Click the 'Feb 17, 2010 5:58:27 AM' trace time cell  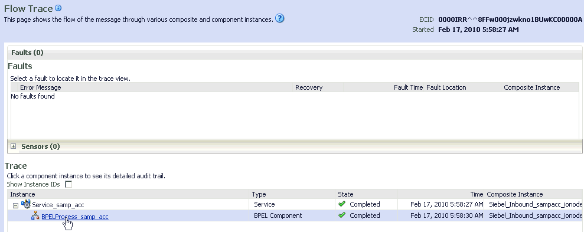point(446,204)
